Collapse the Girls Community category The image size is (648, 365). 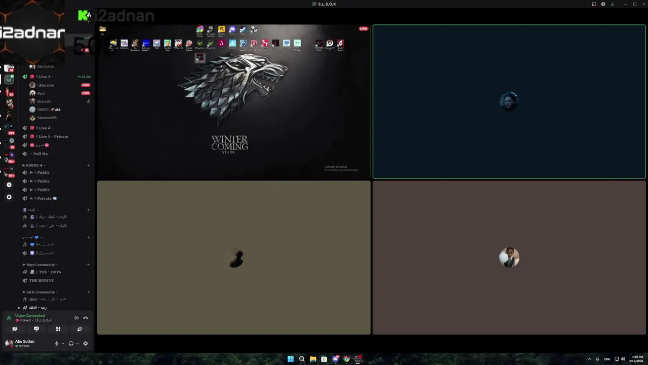(40, 292)
